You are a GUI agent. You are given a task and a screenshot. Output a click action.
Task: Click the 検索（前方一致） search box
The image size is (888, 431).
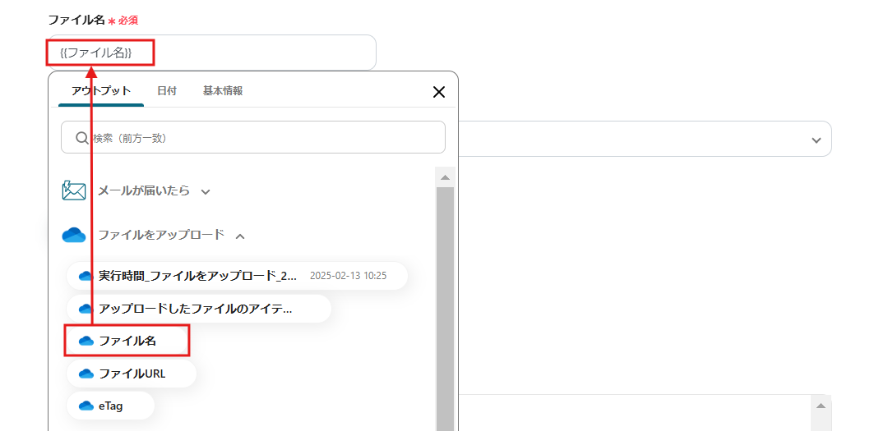click(253, 137)
